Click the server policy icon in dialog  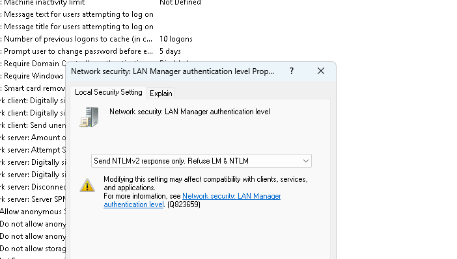coord(89,117)
